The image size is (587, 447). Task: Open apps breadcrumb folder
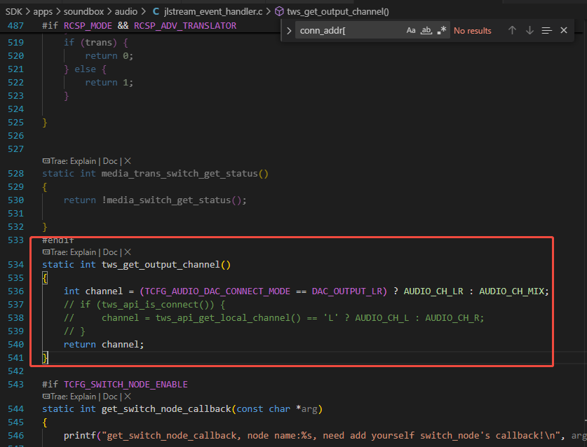tap(43, 12)
